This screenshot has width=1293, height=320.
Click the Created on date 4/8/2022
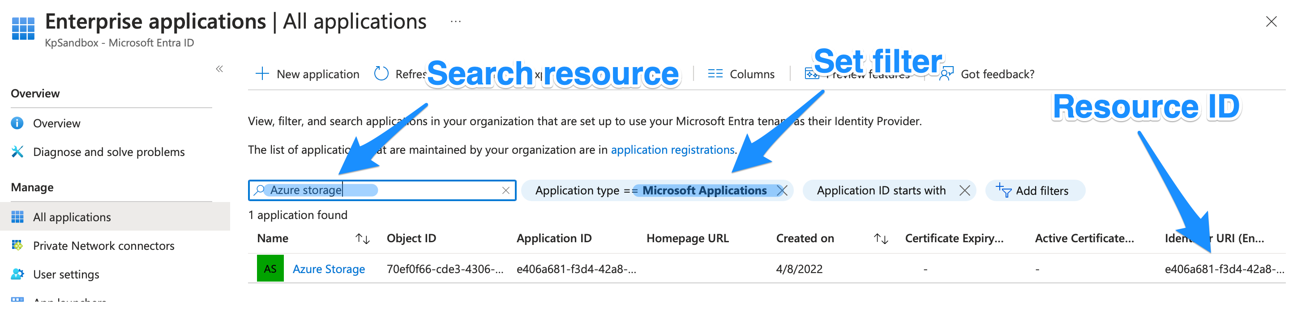tap(799, 269)
